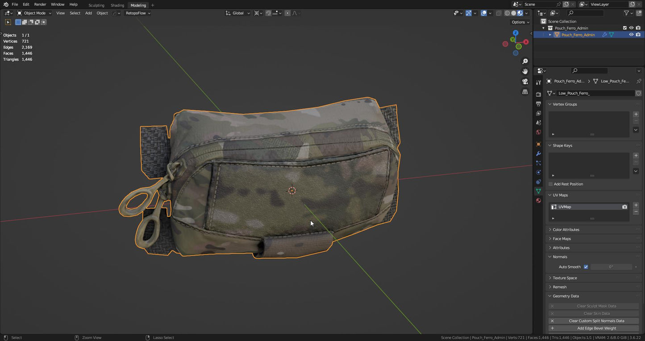
Task: Click the Add Edge Bevel Weight button
Action: coord(596,328)
